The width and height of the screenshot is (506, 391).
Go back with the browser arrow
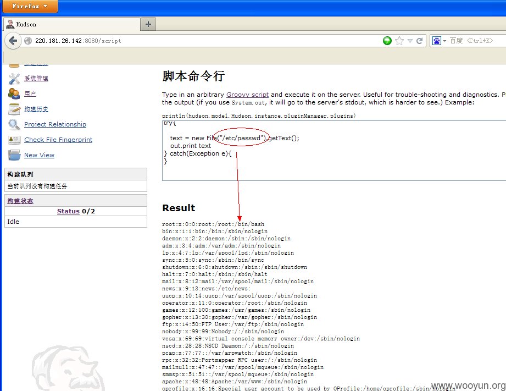tap(13, 41)
